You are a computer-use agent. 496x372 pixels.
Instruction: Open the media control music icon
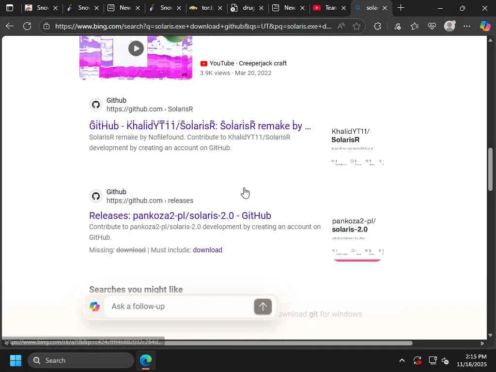[398, 26]
